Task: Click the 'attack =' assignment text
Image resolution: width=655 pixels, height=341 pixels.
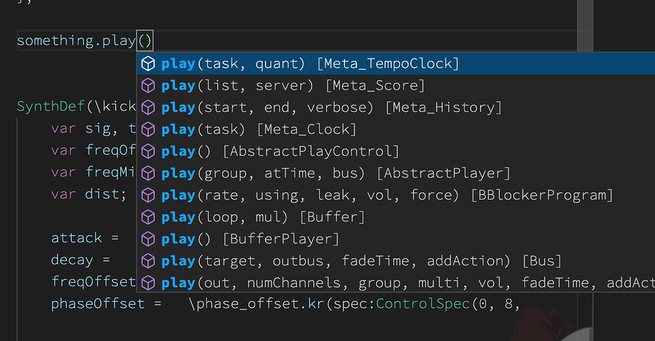Action: [85, 238]
